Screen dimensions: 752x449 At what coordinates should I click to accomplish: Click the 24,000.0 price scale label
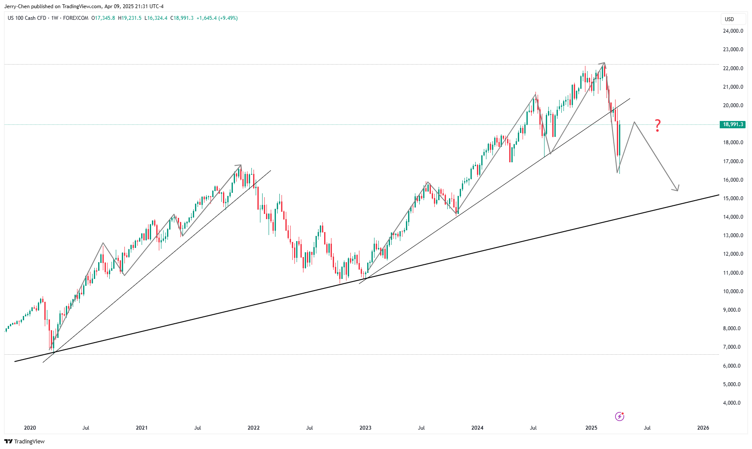click(733, 31)
